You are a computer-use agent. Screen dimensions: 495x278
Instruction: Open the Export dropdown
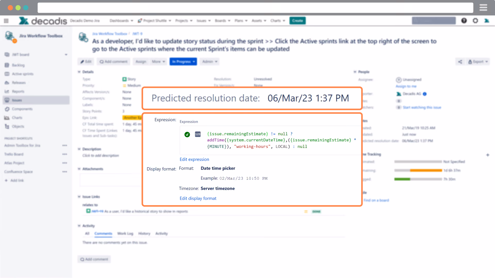(478, 62)
